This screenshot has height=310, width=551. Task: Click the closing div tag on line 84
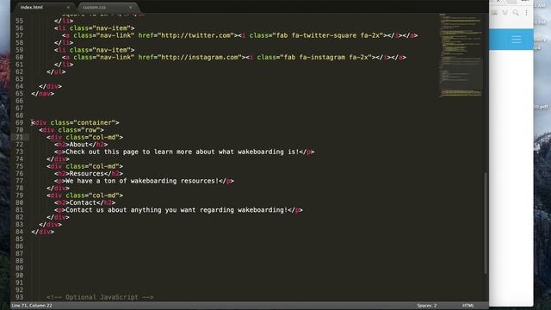tap(42, 232)
